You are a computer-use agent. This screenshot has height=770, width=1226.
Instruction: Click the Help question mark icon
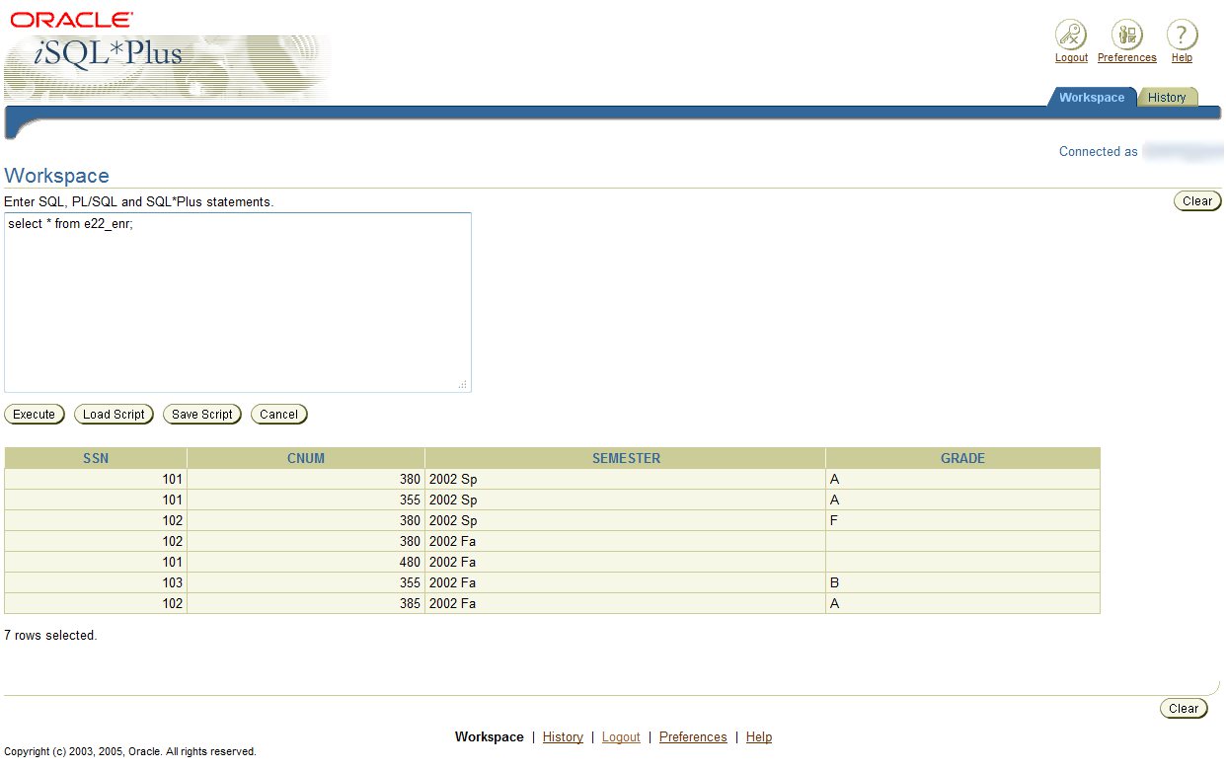(1181, 33)
